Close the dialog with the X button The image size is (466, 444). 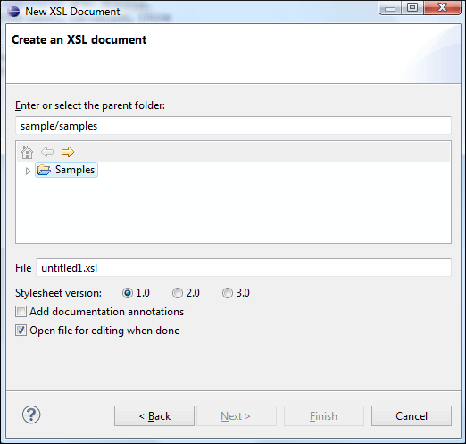point(442,7)
